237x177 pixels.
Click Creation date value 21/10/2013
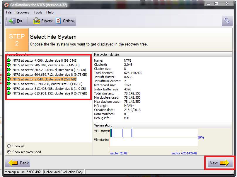click(132, 110)
